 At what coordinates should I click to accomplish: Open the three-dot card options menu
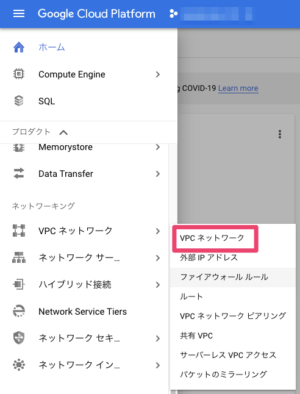click(x=280, y=134)
